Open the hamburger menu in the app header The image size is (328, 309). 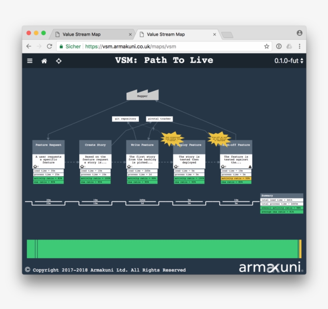point(30,61)
